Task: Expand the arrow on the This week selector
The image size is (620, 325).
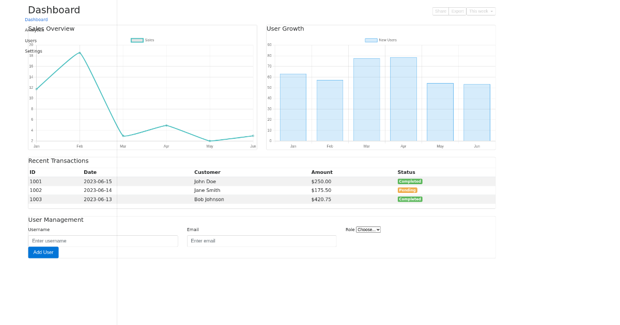Action: pos(492,11)
